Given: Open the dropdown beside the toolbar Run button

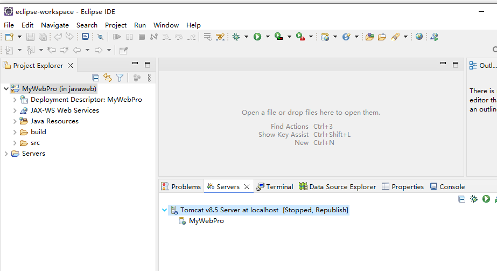Looking at the screenshot, I should point(268,37).
